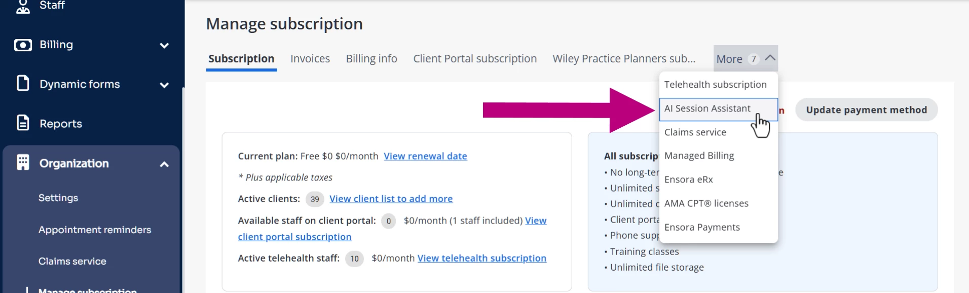969x293 pixels.
Task: Expand the Dynamic forms chevron
Action: 164,85
